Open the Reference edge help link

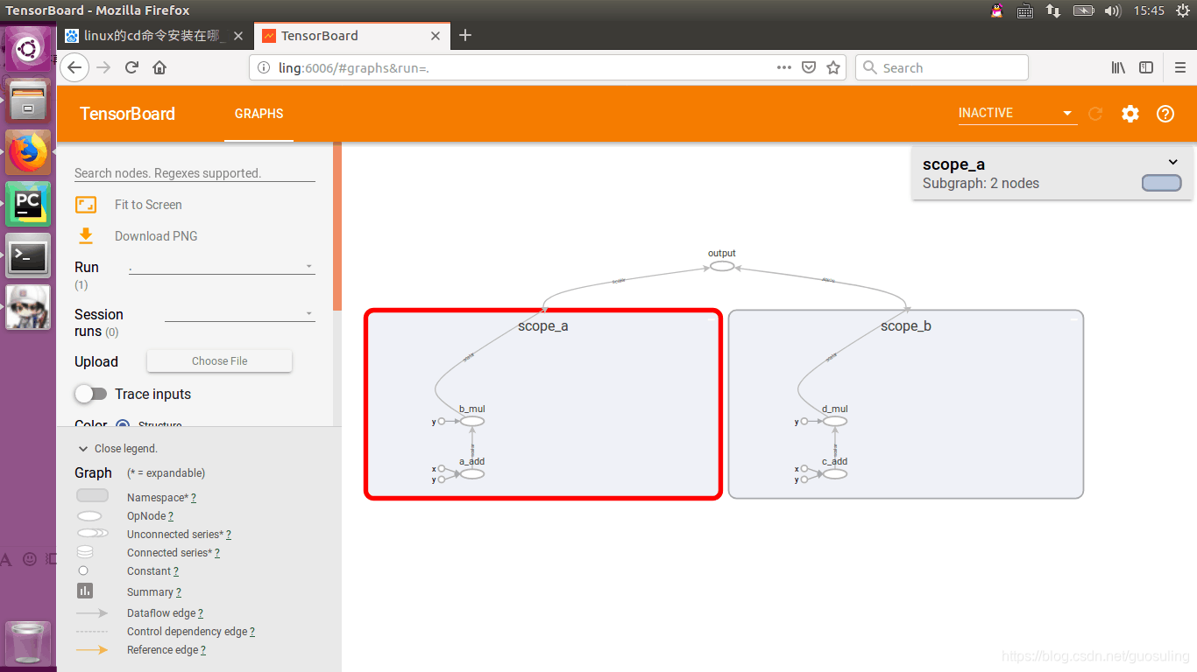[x=202, y=650]
